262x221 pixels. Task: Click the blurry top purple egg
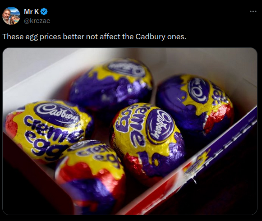[x=111, y=85]
